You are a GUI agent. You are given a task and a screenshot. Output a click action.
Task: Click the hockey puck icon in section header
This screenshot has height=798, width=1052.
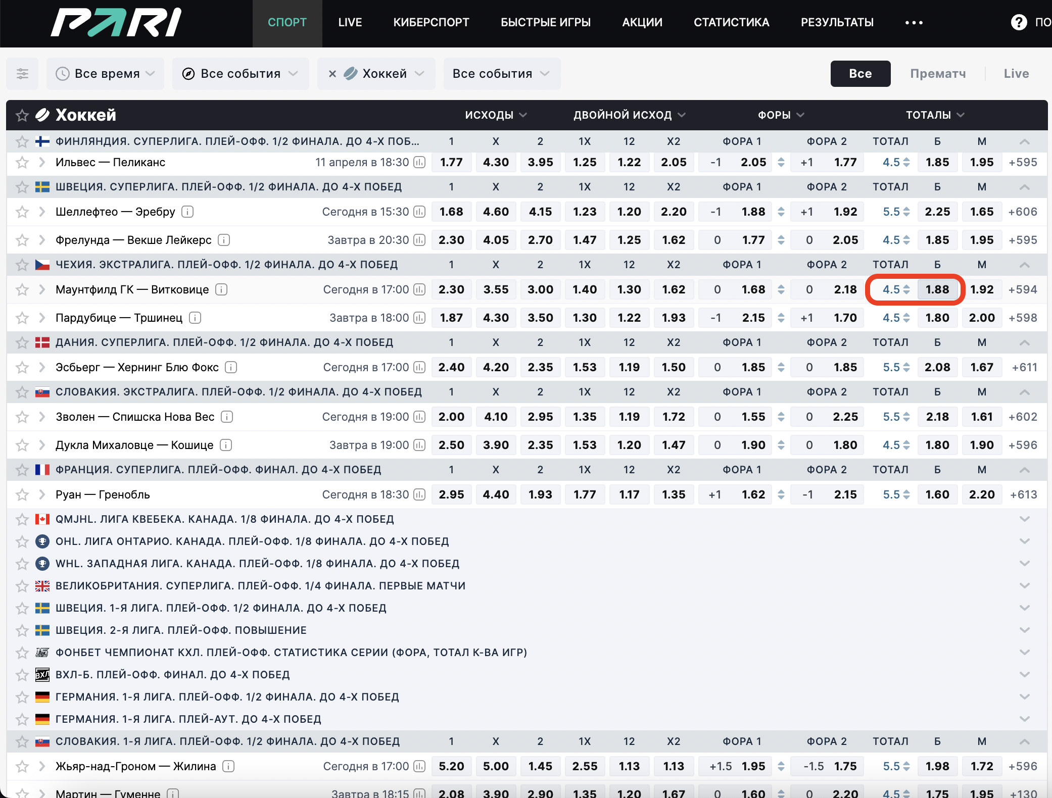point(42,115)
